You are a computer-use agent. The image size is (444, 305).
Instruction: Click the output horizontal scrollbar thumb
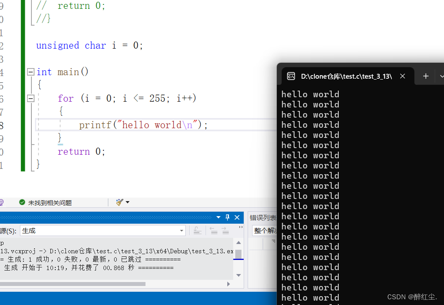coord(73,284)
